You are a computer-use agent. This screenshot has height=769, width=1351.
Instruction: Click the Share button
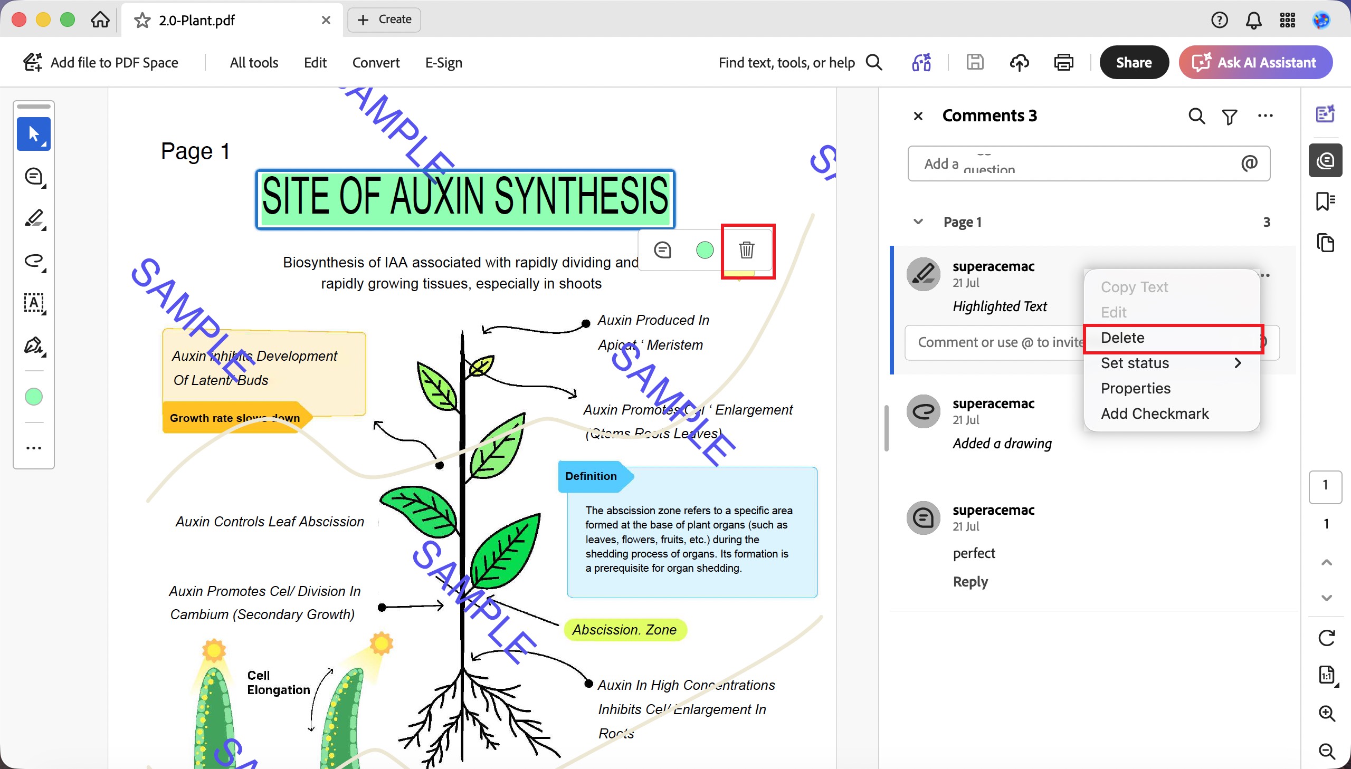1134,62
